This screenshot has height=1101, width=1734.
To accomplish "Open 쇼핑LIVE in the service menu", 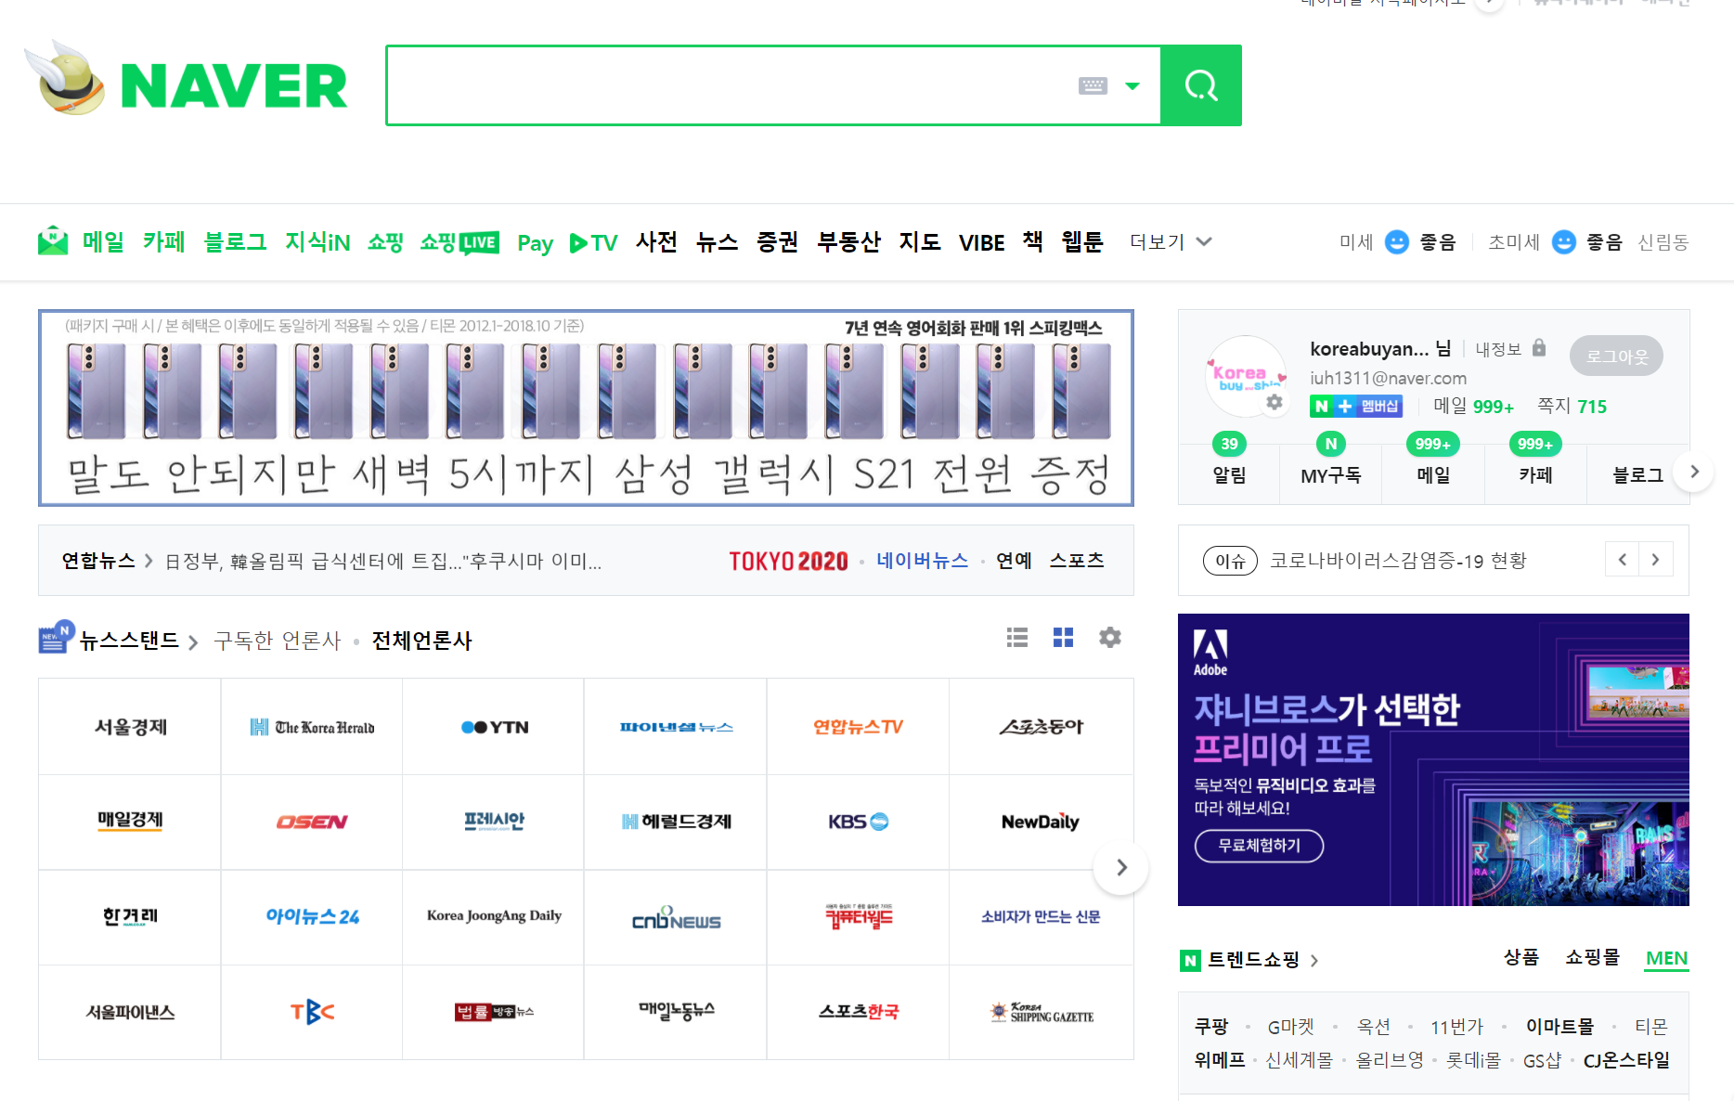I will click(459, 242).
